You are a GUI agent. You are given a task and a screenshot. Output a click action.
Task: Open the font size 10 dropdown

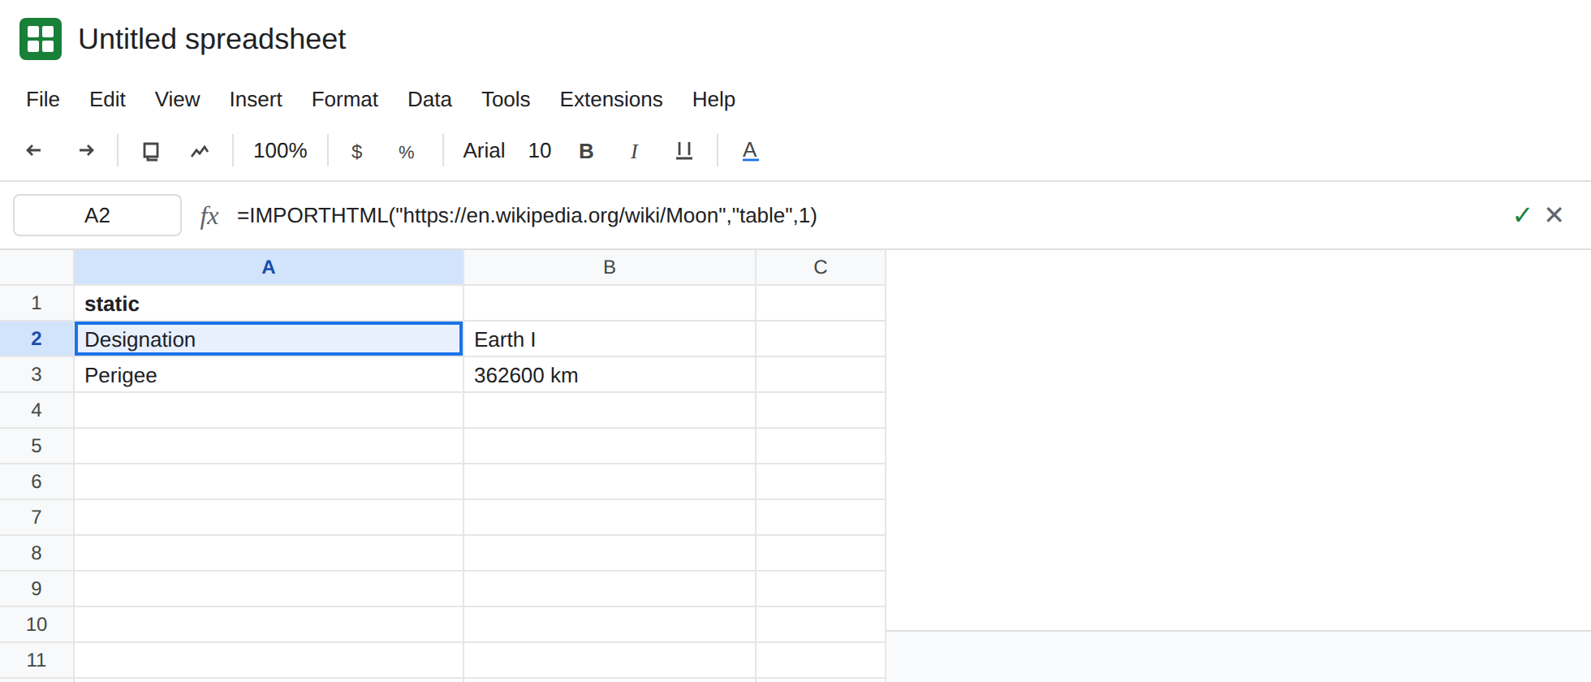[x=540, y=151]
